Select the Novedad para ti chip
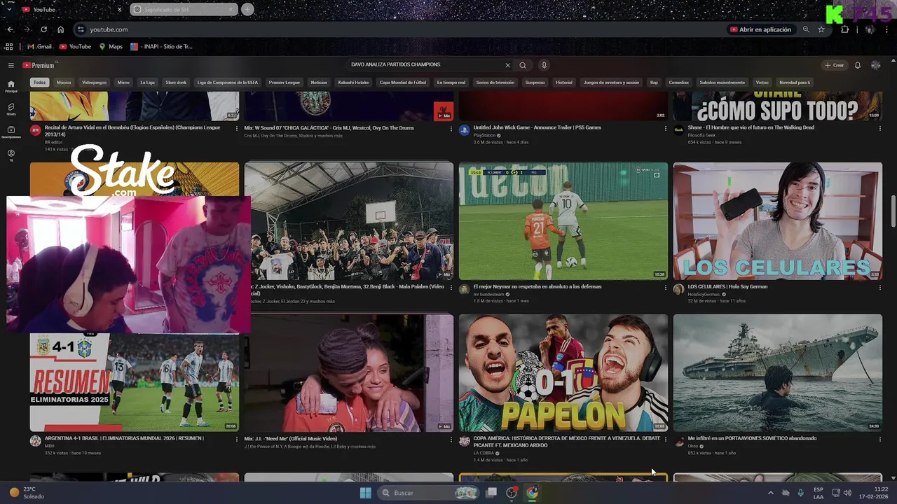Screen dimensions: 897x504 tap(795, 83)
